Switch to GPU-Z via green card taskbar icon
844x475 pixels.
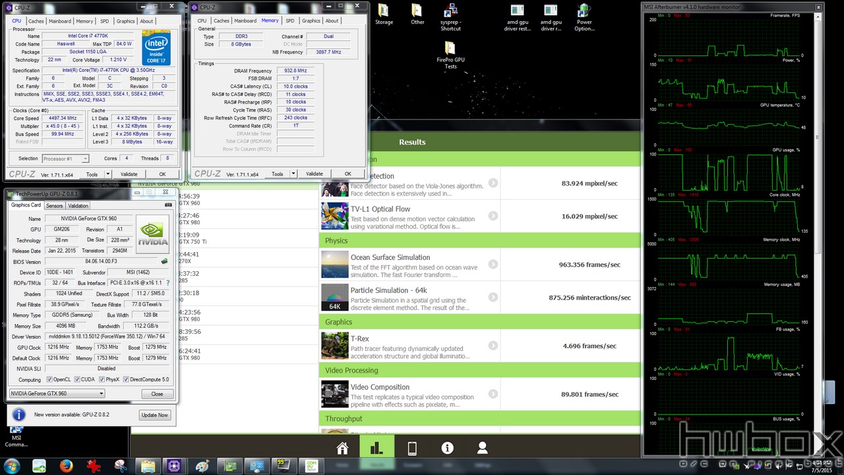click(x=231, y=466)
